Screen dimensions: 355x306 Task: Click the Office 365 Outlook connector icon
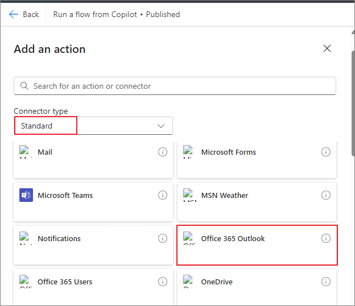point(188,238)
